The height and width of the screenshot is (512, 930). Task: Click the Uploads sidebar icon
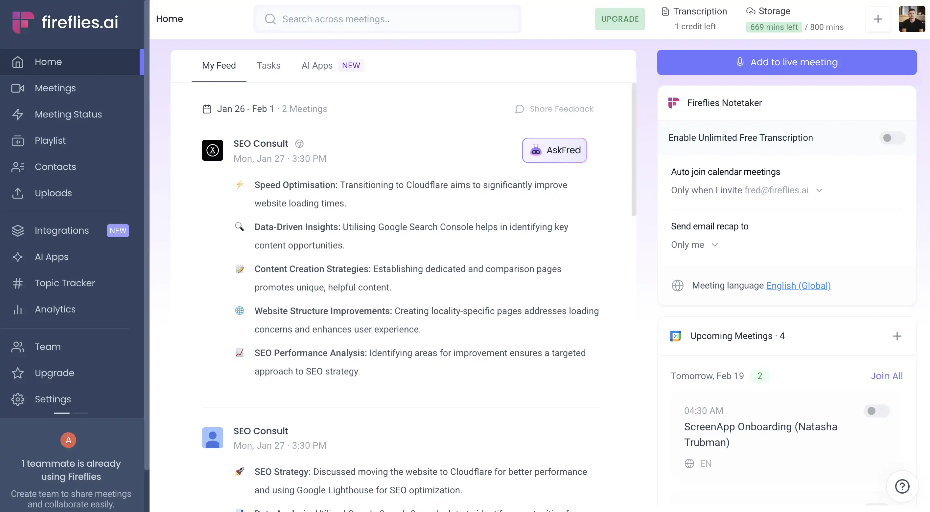pos(18,193)
